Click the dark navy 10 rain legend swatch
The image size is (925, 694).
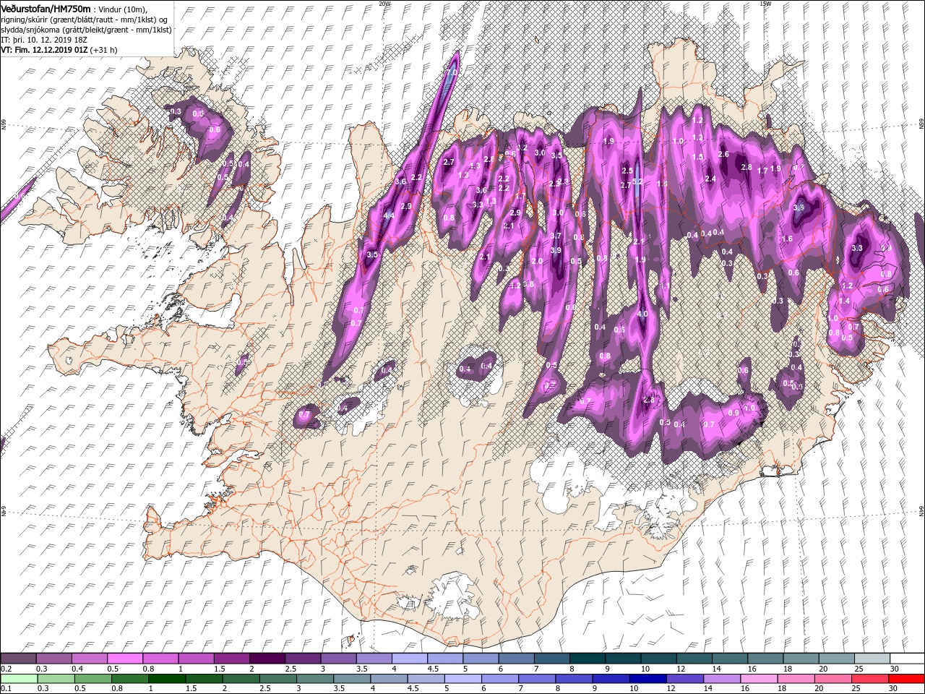(x=646, y=679)
